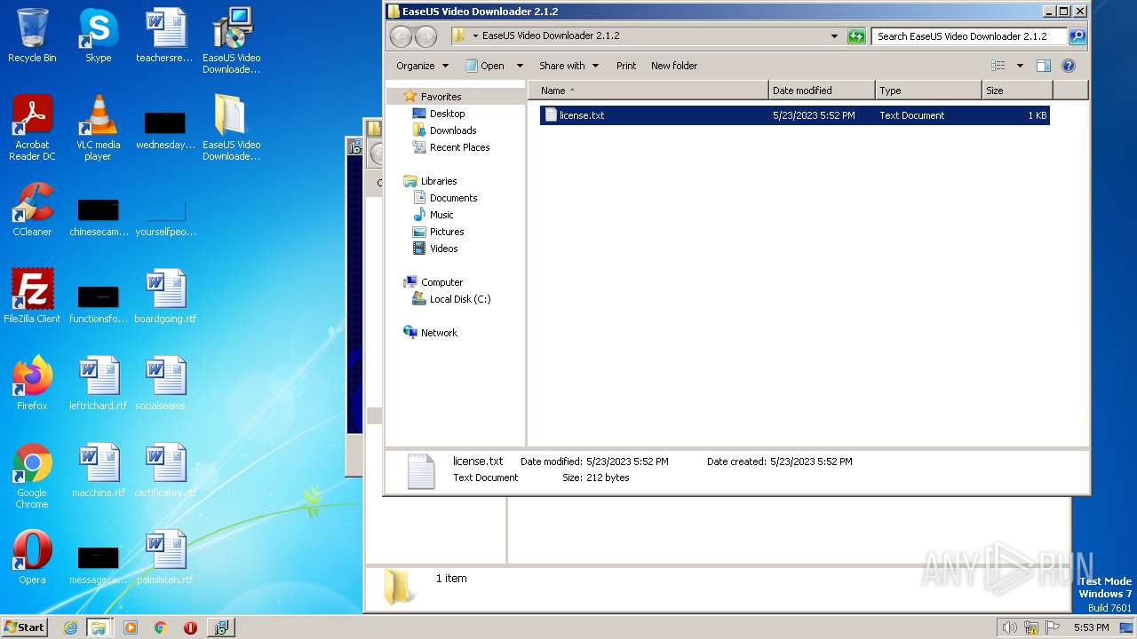1137x639 pixels.
Task: Open Explorer Help question mark icon
Action: coord(1069,66)
